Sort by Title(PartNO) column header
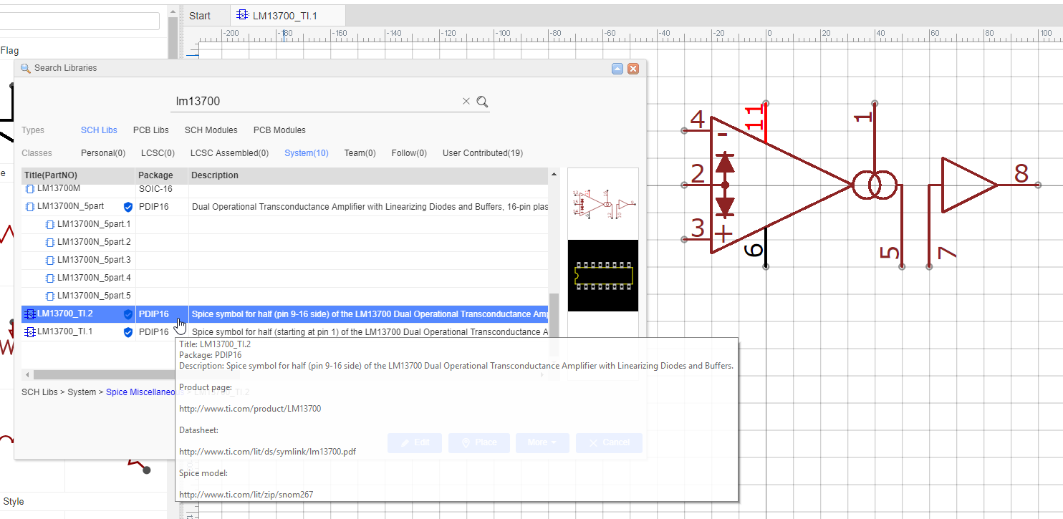Screen dimensions: 1063x519 (x=78, y=175)
